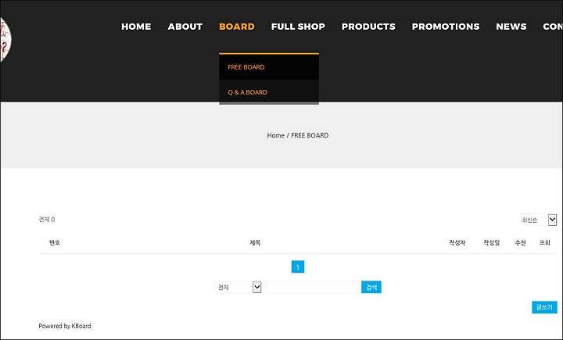Follow the Powered by KBoard link
This screenshot has height=340, width=563.
pos(65,326)
